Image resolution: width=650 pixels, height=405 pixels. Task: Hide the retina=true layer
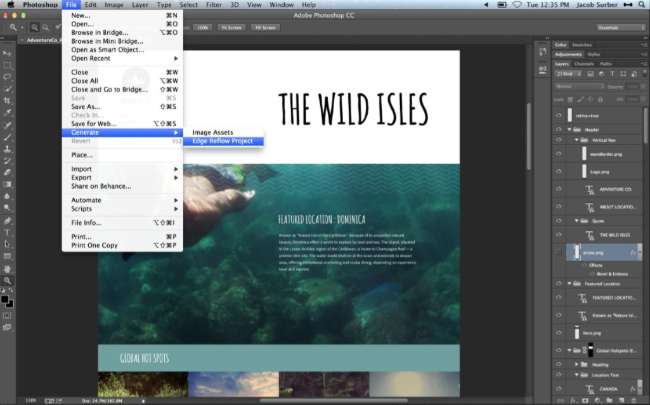559,115
